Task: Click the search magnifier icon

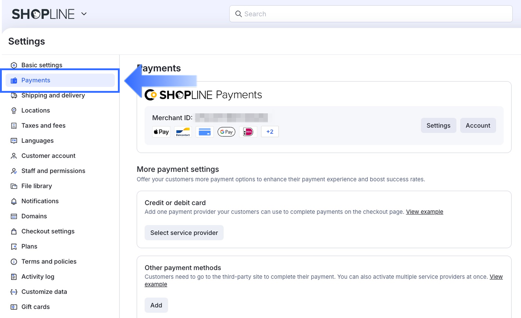Action: 238,14
